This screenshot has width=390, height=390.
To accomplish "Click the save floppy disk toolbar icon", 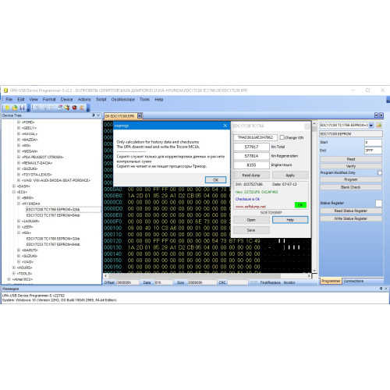I will point(22,108).
